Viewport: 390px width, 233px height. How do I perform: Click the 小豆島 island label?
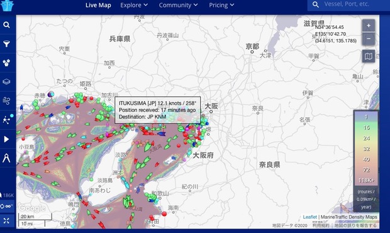[26, 147]
